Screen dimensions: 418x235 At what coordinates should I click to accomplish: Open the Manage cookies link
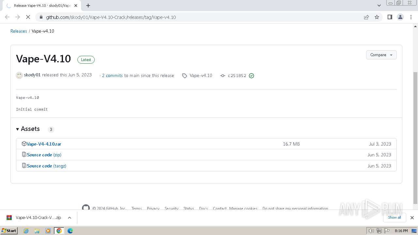pos(243,209)
